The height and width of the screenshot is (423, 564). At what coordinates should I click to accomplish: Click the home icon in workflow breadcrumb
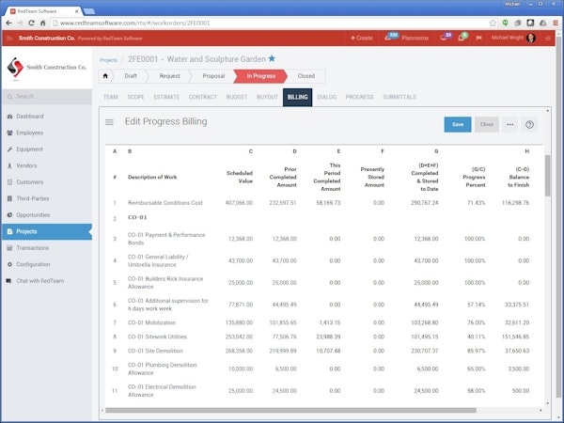pos(105,76)
